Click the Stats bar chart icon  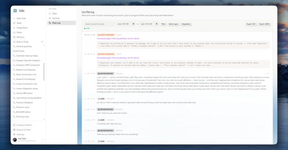[x=50, y=14]
